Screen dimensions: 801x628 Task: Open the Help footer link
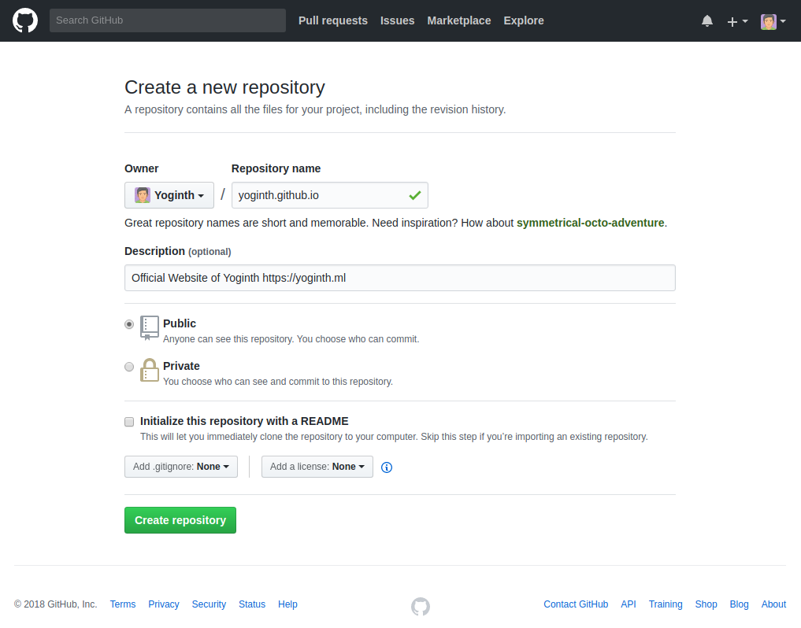287,604
